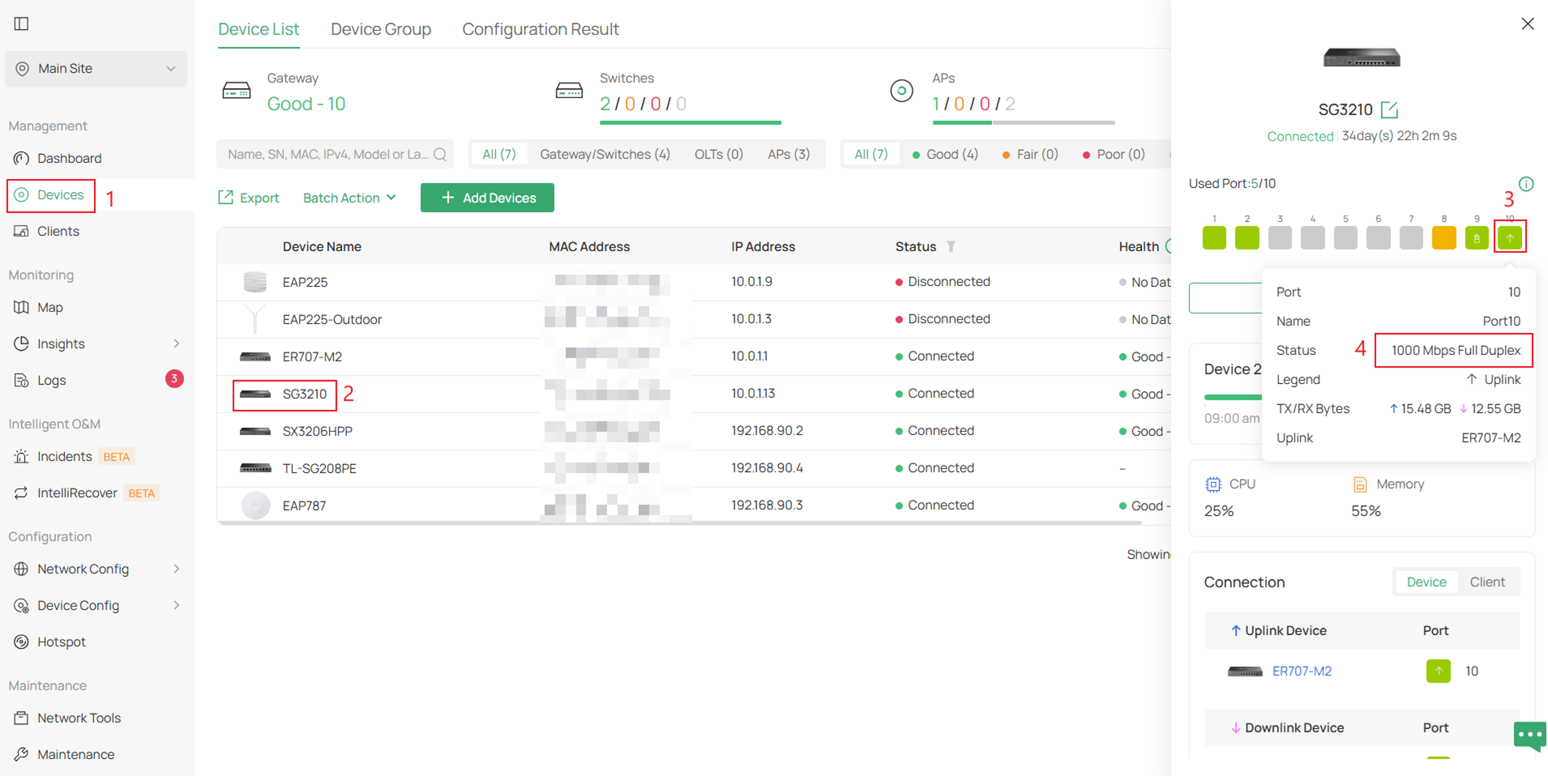This screenshot has width=1548, height=776.
Task: Click the Add Devices button
Action: (487, 197)
